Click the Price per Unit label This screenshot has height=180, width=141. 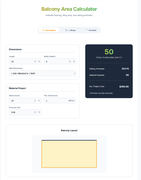(x=15, y=108)
